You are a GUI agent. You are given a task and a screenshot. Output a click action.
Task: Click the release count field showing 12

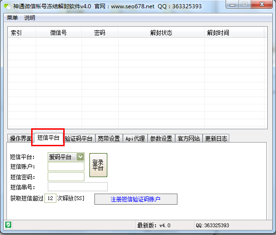coord(50,198)
